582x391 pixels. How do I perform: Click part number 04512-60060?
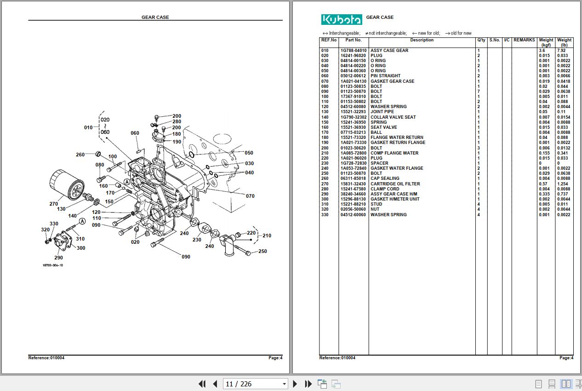(x=354, y=215)
